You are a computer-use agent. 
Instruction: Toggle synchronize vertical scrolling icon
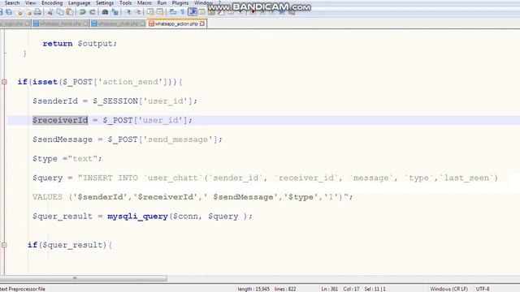coord(150,12)
